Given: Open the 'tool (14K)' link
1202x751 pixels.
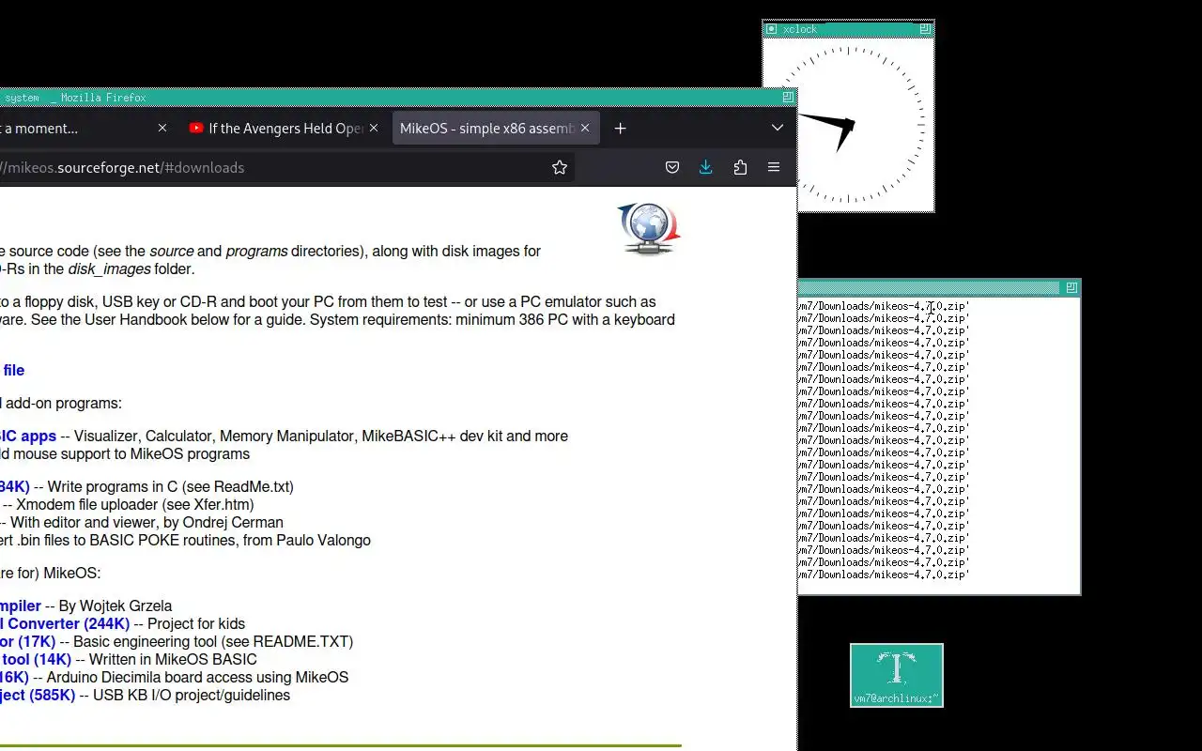Looking at the screenshot, I should pyautogui.click(x=36, y=660).
